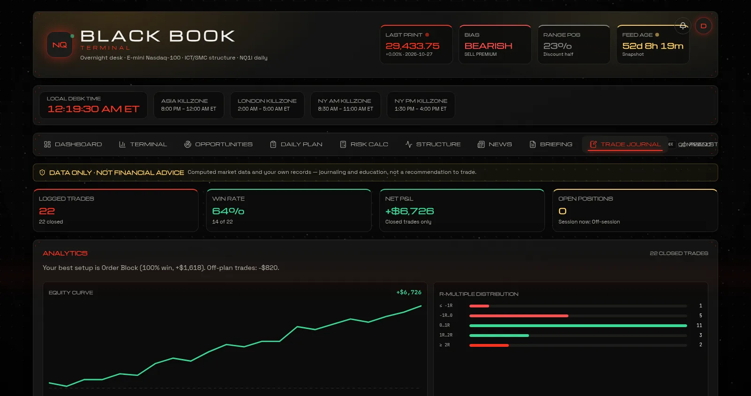This screenshot has width=751, height=396.
Task: Click the local desk time 12:19:30 AM ET
Action: (93, 109)
